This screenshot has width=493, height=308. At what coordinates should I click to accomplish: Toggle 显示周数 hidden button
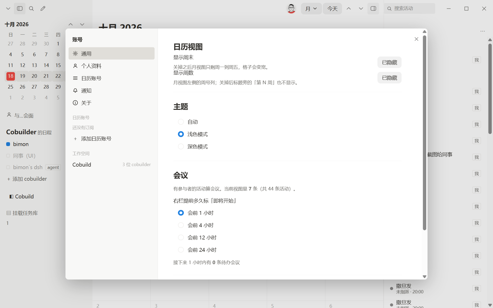pyautogui.click(x=389, y=78)
